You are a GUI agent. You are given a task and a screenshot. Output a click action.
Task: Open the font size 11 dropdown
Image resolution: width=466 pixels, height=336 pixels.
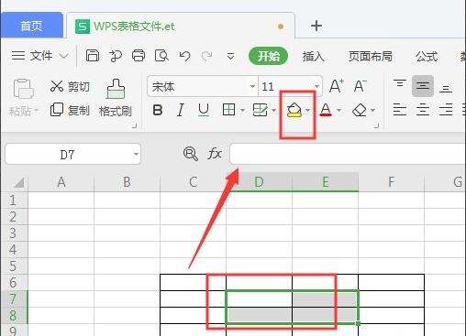[x=316, y=86]
